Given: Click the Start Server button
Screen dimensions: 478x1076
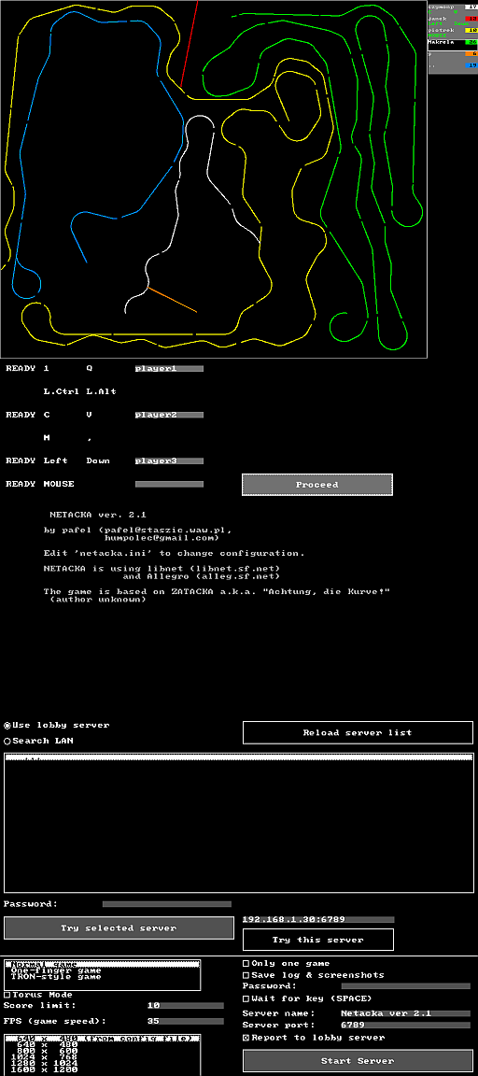Looking at the screenshot, I should point(358,1061).
